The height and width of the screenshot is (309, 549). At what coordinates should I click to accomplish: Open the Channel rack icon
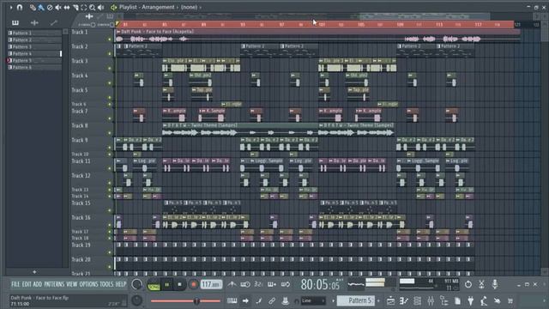tap(418, 300)
